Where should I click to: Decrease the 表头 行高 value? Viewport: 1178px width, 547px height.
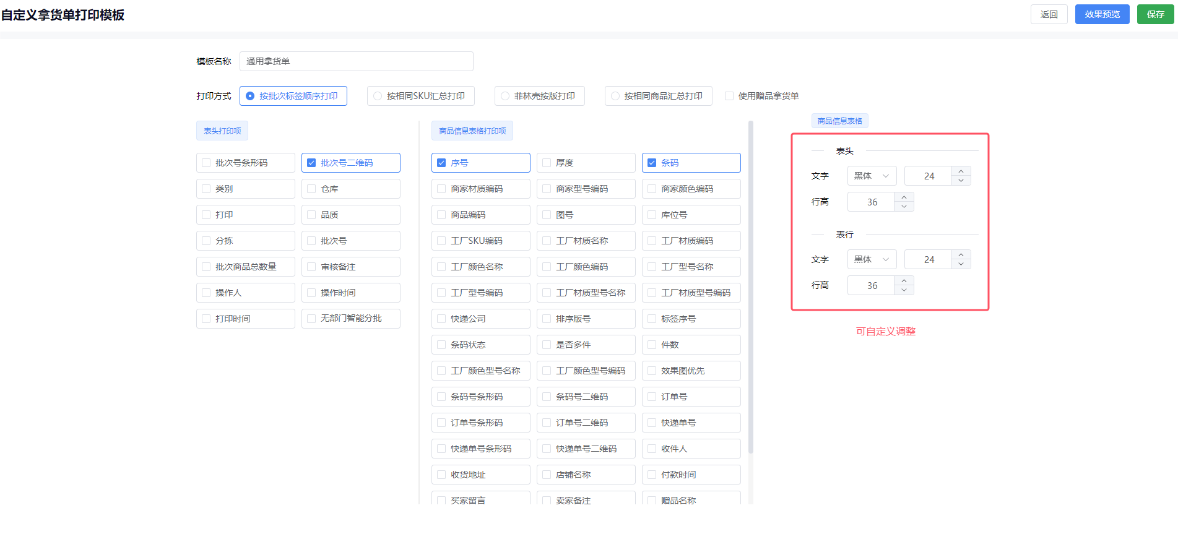(x=904, y=207)
